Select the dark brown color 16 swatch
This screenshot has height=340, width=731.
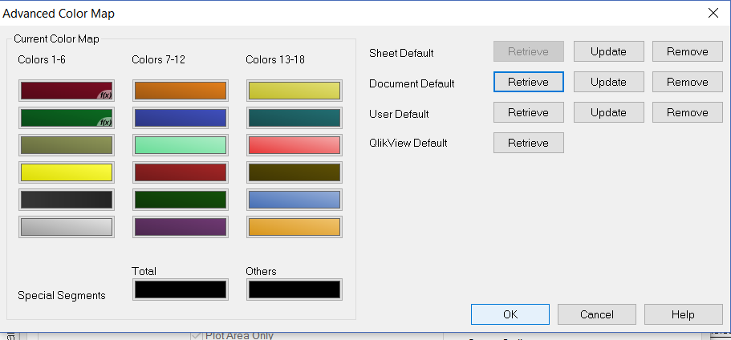point(294,172)
